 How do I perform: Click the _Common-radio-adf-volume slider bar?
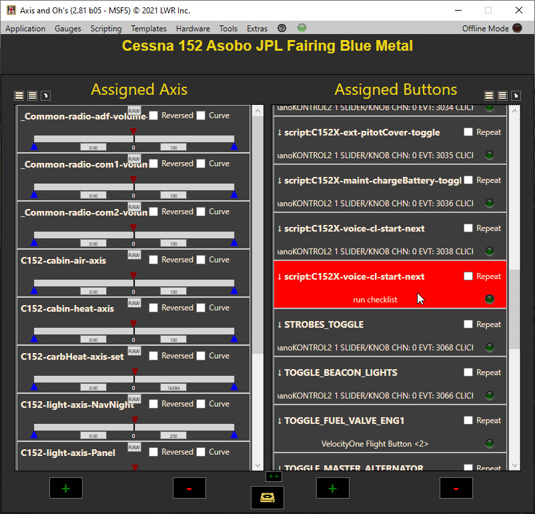coord(134,139)
